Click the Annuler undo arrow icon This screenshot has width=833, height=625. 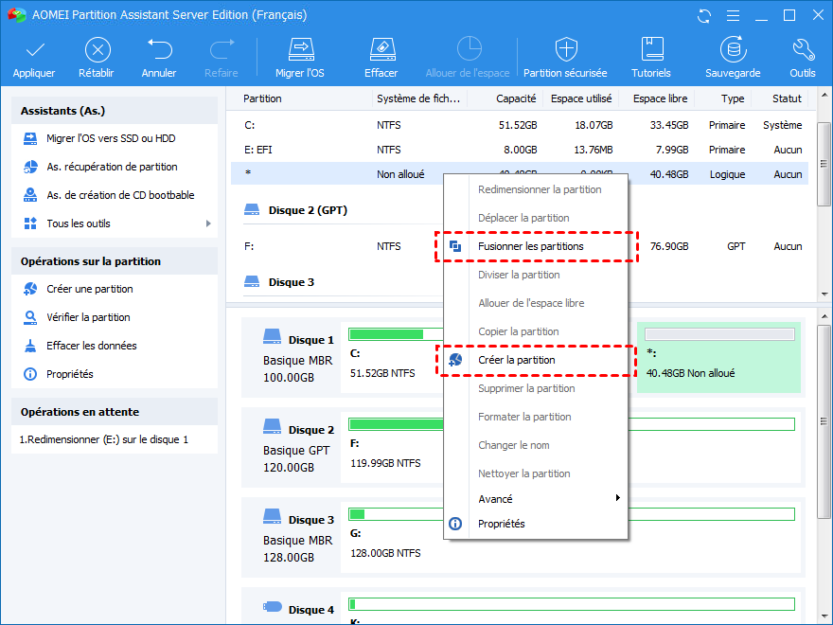159,49
